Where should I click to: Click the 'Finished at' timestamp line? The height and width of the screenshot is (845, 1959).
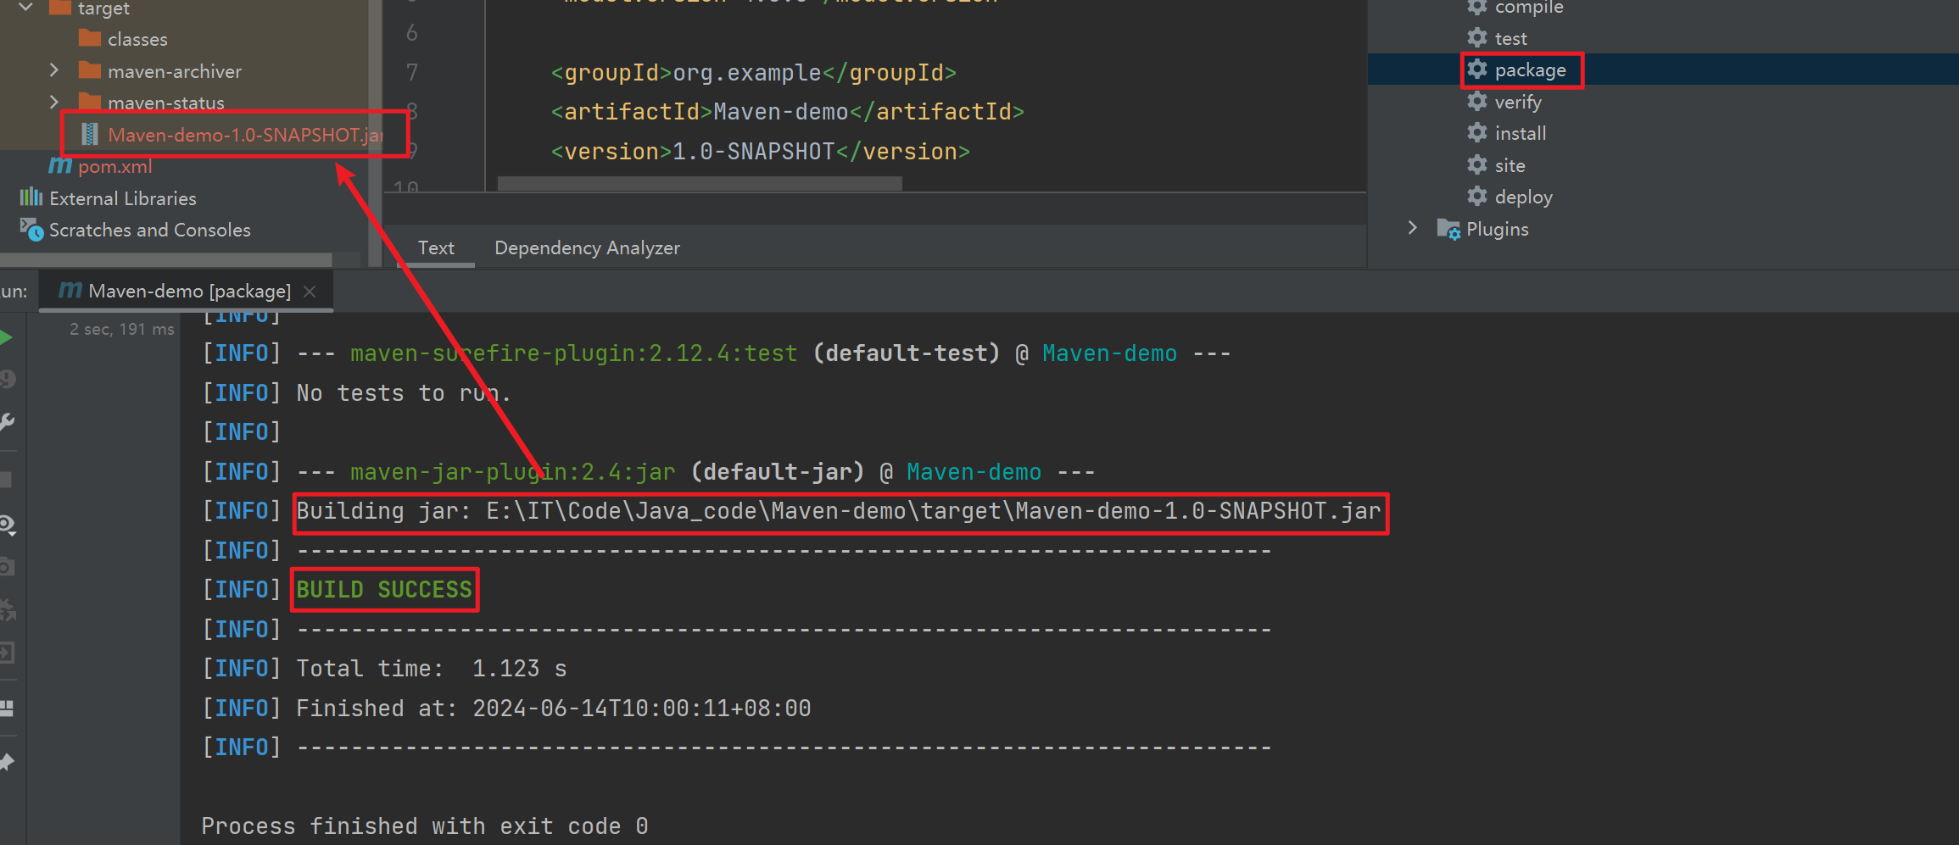coord(554,709)
